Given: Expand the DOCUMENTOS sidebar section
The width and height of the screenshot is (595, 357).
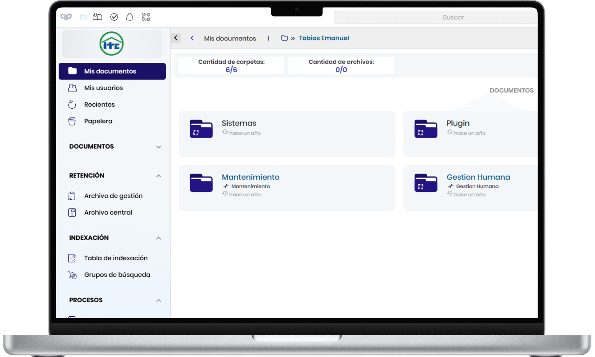Looking at the screenshot, I should 158,147.
